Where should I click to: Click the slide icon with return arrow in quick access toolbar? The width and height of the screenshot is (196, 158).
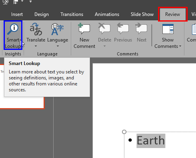16,2
